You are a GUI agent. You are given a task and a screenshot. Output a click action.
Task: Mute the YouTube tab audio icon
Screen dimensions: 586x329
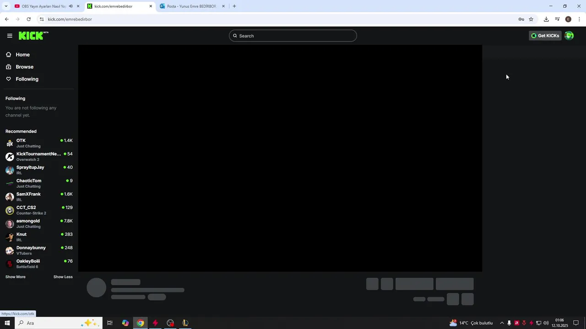pos(71,6)
